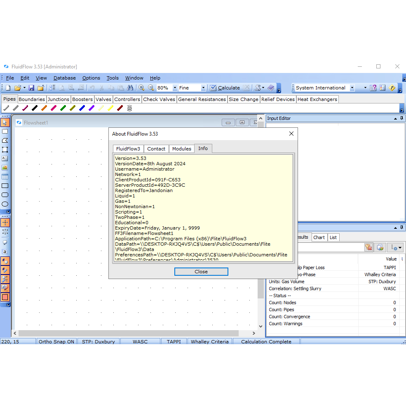Select the picture insertion tool
The image size is (406, 406).
tap(6, 168)
